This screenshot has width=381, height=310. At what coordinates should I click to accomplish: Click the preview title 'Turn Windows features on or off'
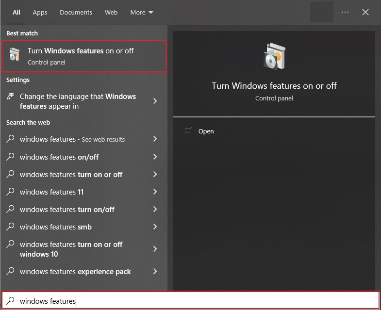274,86
